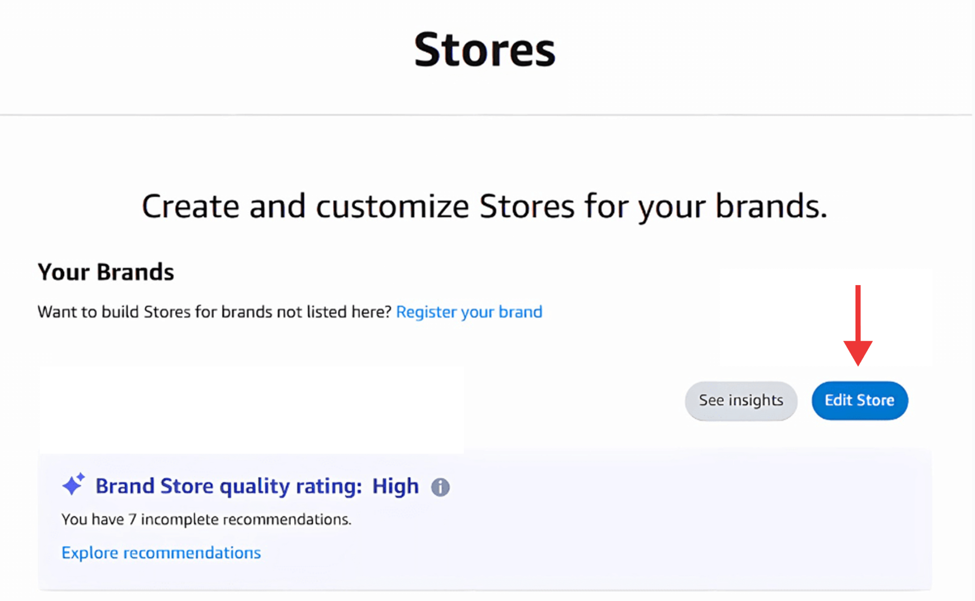975x601 pixels.
Task: Activate the Register your brand hyperlink
Action: (469, 312)
